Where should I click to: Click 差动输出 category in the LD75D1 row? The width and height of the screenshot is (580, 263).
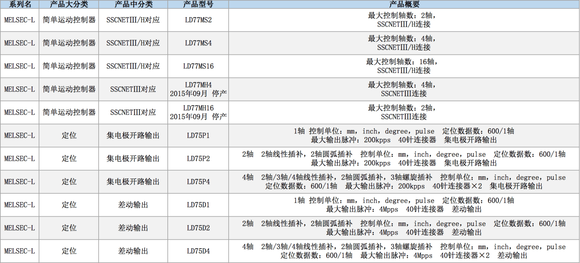133,205
